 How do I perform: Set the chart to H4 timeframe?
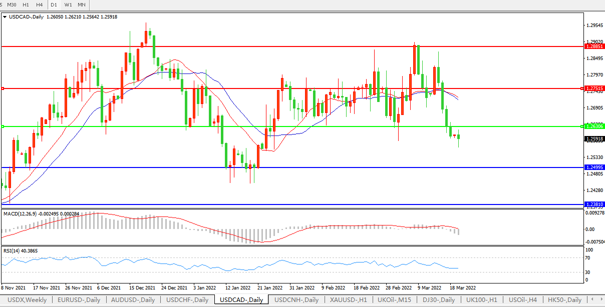point(40,4)
